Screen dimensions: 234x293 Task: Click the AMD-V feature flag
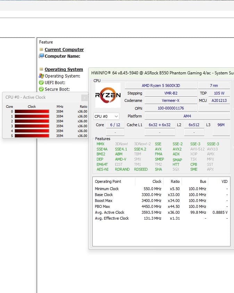(120, 159)
